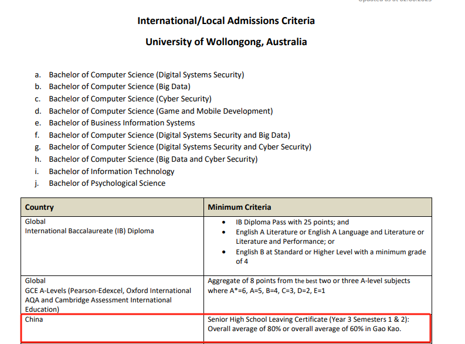Click 'Aggregate of 8 points' criteria cell
The width and height of the screenshot is (465, 344).
(318, 295)
